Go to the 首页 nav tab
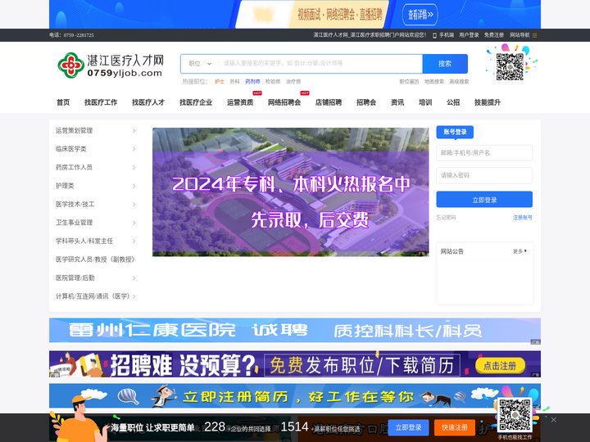The image size is (590, 442). pos(63,102)
